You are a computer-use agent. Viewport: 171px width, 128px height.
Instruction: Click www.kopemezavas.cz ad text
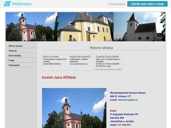[x=78, y=64]
